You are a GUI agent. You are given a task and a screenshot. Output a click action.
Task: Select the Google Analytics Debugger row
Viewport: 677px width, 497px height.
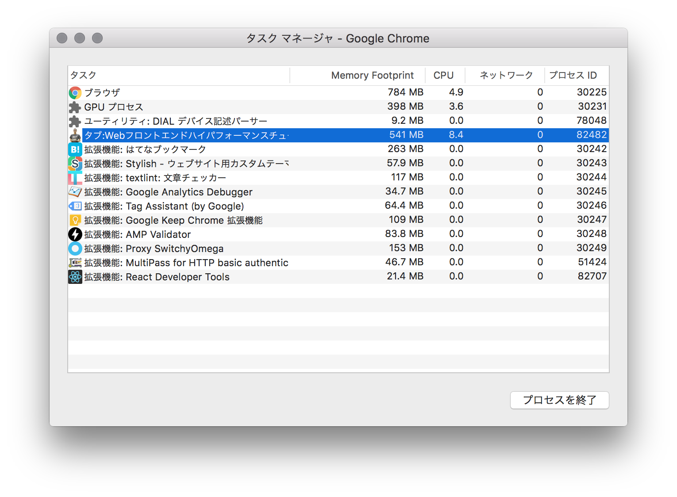click(x=338, y=192)
